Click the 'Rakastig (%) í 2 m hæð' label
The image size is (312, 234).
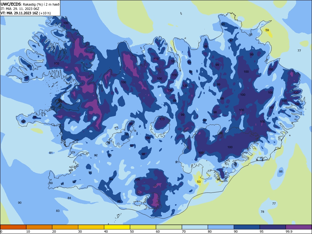coord(41,4)
